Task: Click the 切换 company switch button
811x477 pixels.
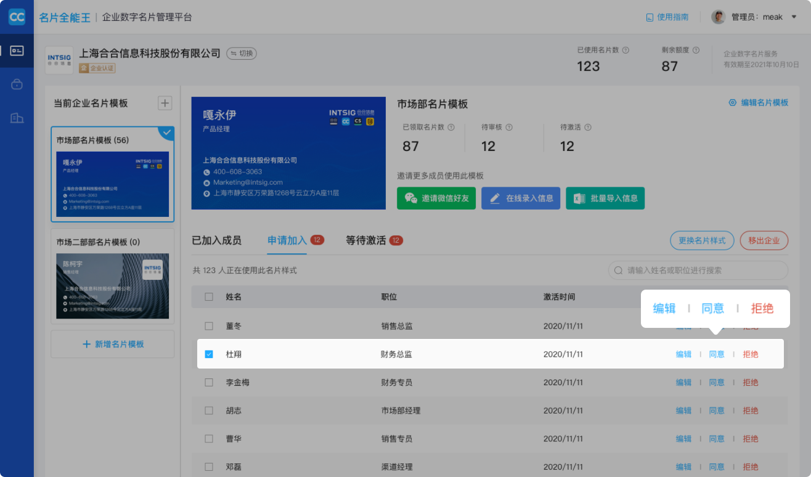Action: 242,54
